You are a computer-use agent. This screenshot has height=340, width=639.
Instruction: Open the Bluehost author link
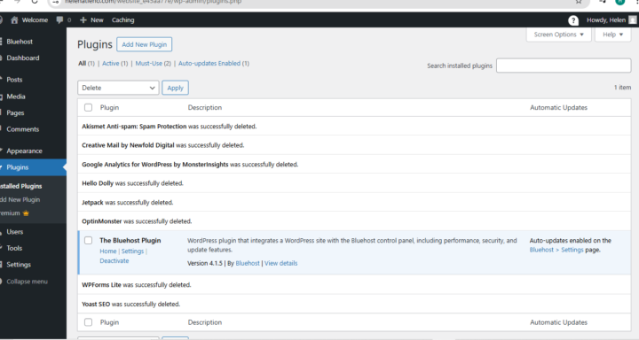click(248, 264)
